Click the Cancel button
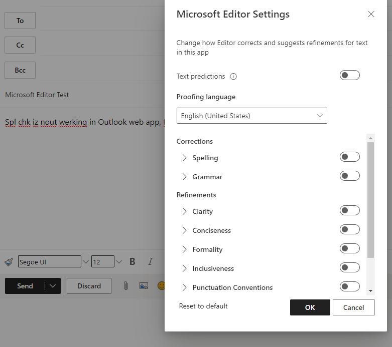The height and width of the screenshot is (347, 392). (353, 307)
